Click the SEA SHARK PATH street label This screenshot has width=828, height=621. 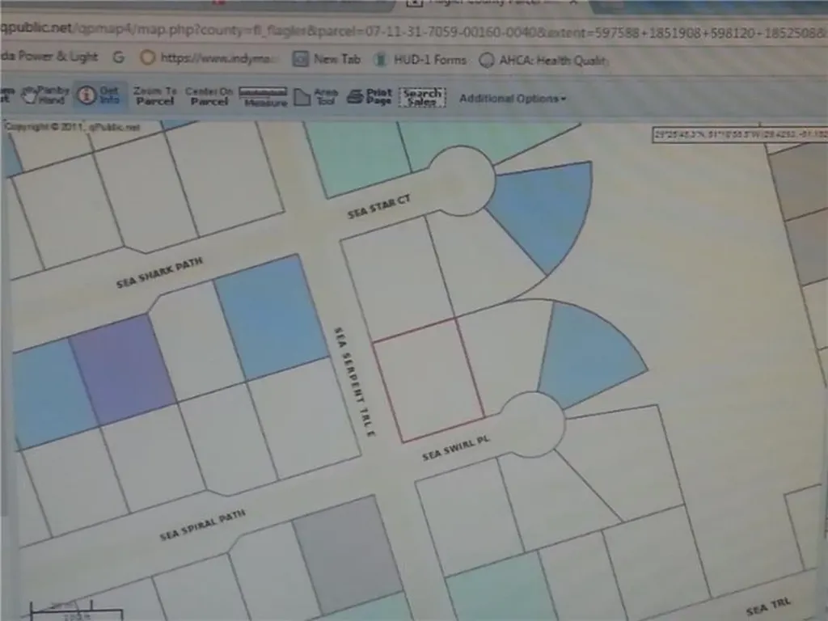[159, 272]
